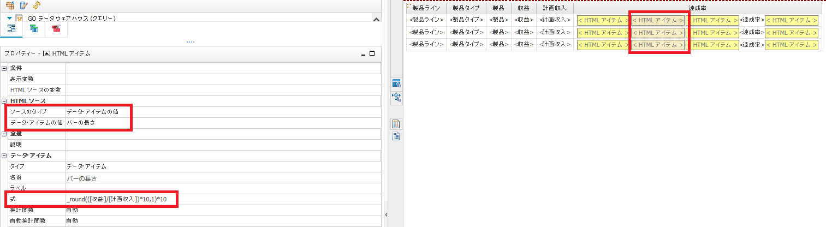The image size is (826, 227).
Task: Click the select-ancestor icon in properties title
Action: point(46,53)
